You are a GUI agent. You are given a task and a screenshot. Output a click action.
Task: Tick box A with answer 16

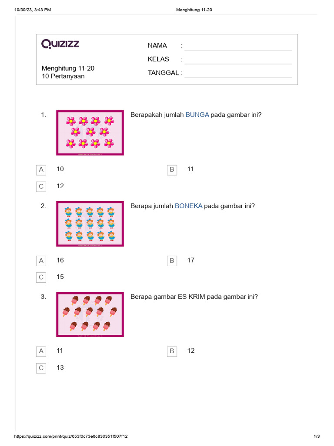click(x=41, y=261)
